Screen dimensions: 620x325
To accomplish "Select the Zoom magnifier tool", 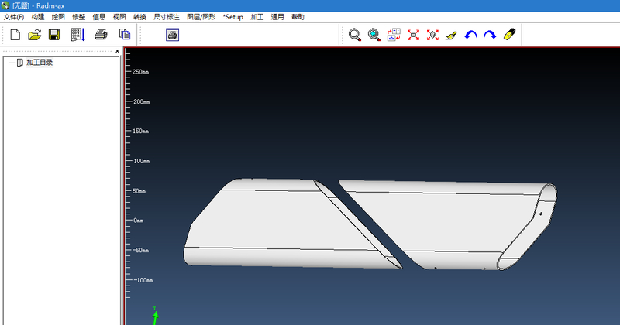I will tap(355, 35).
